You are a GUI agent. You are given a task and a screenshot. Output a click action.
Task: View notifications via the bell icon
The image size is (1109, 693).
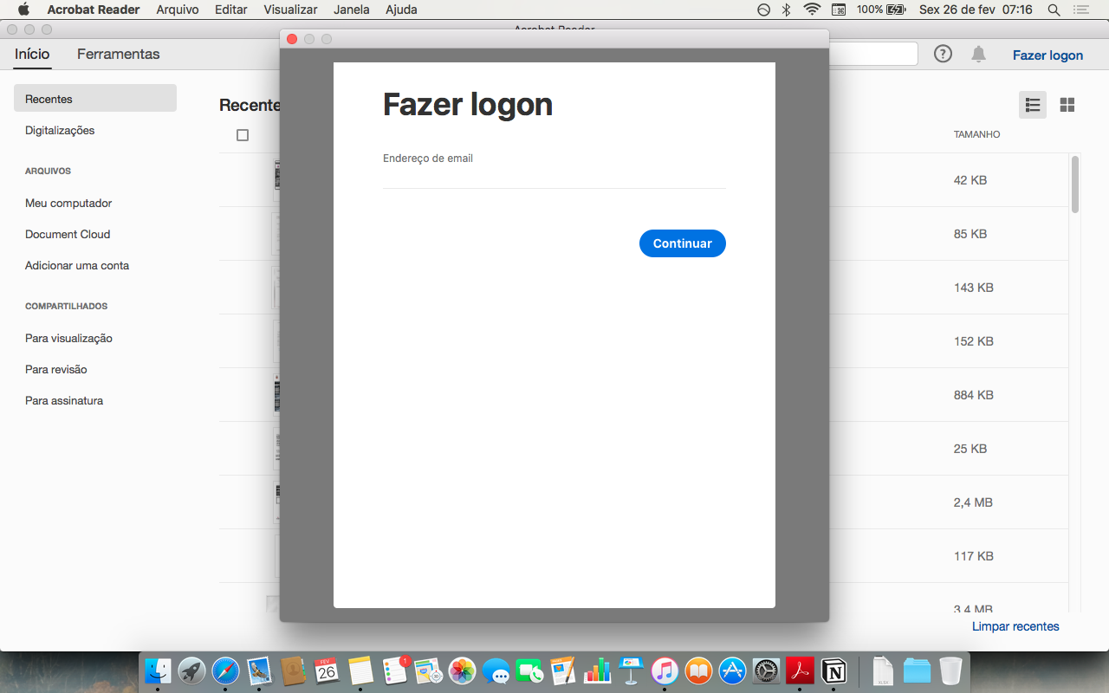978,54
